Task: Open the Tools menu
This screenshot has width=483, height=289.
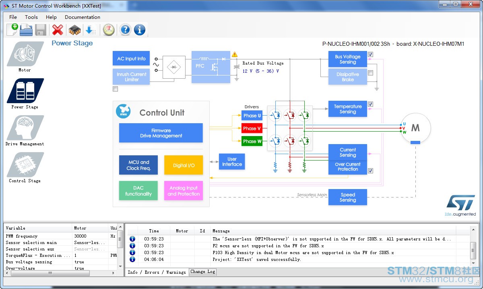Action: (x=31, y=17)
